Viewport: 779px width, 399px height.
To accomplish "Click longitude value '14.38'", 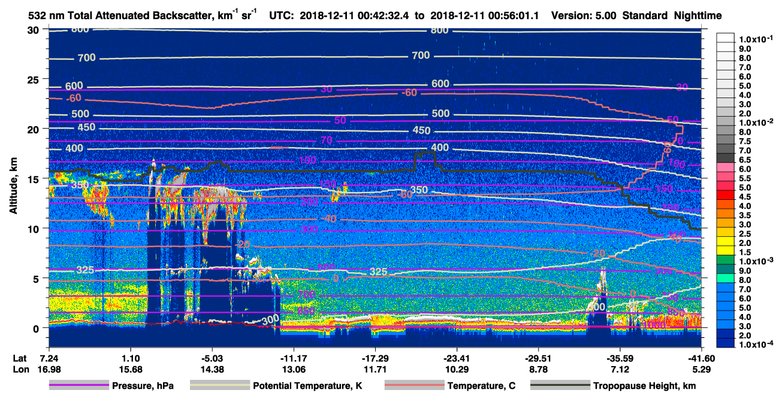I will 212,370.
